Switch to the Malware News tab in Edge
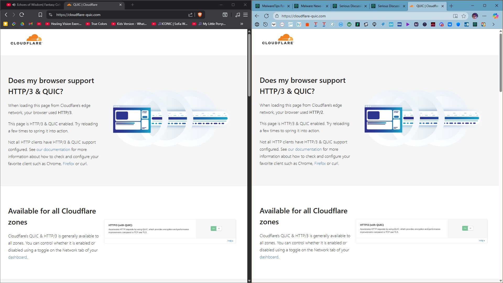This screenshot has width=503, height=283. click(311, 6)
